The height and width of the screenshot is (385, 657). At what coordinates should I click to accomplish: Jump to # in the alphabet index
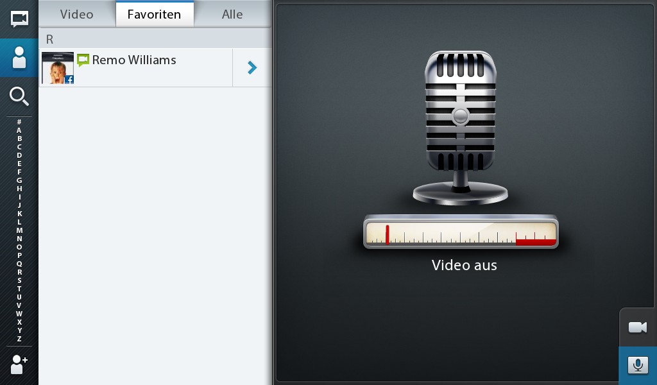pos(19,122)
